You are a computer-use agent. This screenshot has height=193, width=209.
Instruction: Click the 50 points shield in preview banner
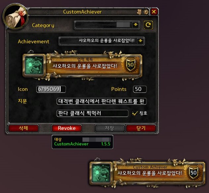pyautogui.click(x=131, y=65)
